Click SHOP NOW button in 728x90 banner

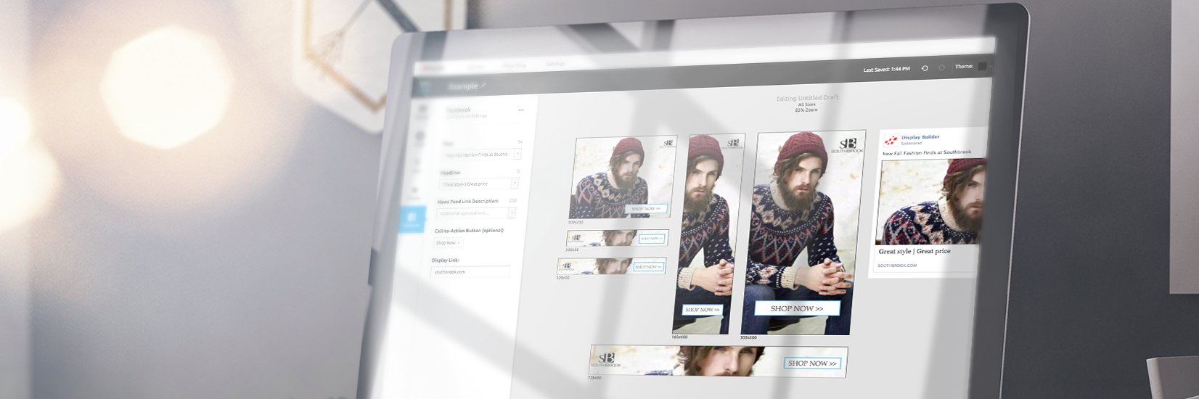[x=812, y=363]
